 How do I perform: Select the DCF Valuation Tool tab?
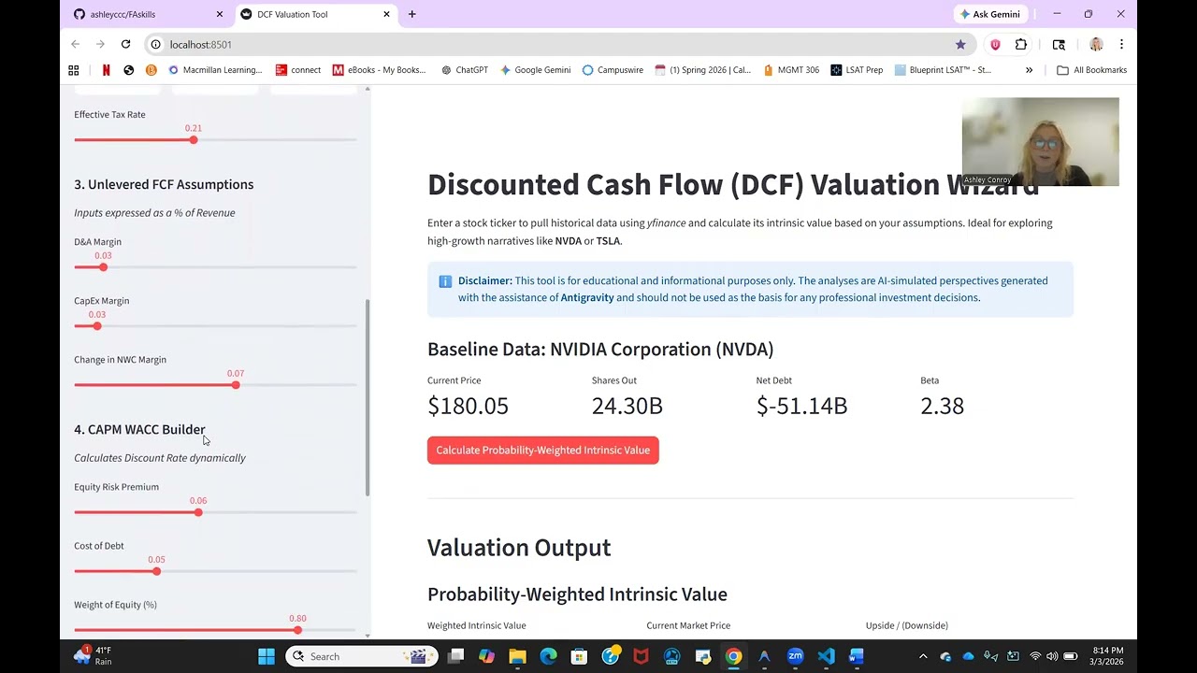(x=315, y=14)
